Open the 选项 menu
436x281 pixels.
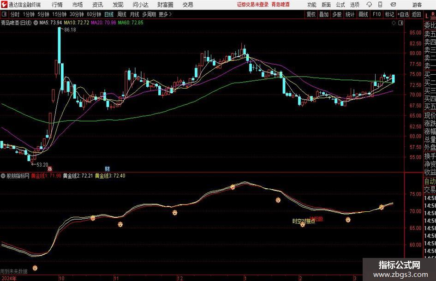click(355, 5)
